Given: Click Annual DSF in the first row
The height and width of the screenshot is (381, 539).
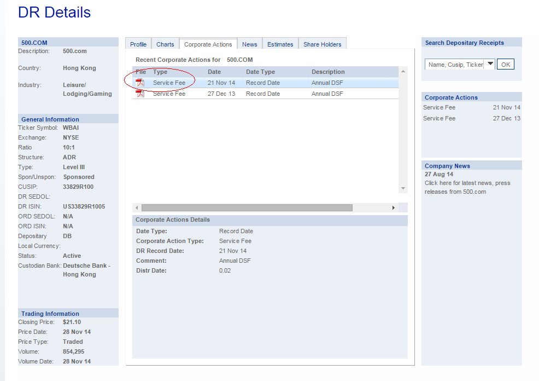Looking at the screenshot, I should [x=327, y=83].
